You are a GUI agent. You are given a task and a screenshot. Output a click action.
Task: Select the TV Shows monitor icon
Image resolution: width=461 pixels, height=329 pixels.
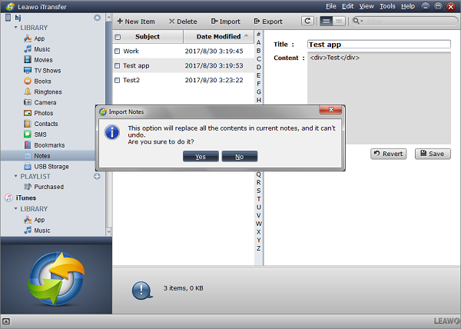28,71
